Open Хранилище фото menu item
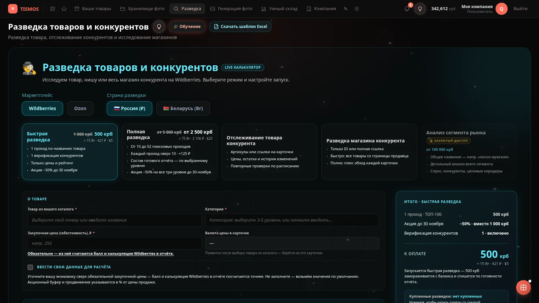 click(x=142, y=9)
